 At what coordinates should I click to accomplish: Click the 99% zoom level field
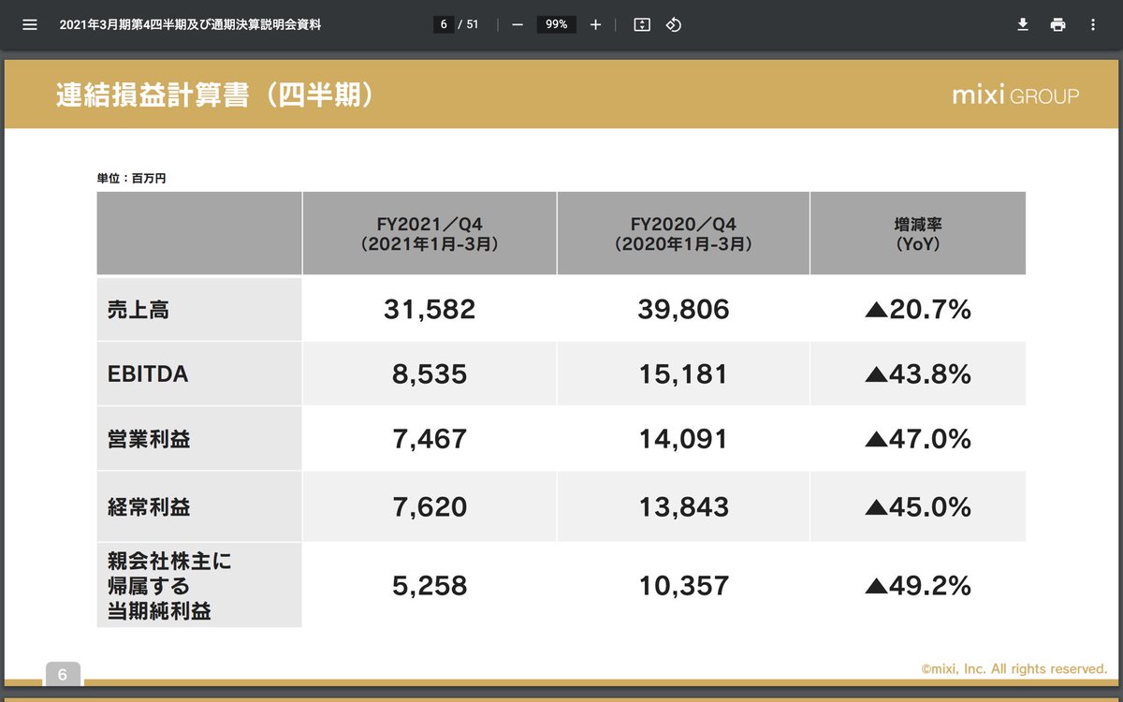557,24
